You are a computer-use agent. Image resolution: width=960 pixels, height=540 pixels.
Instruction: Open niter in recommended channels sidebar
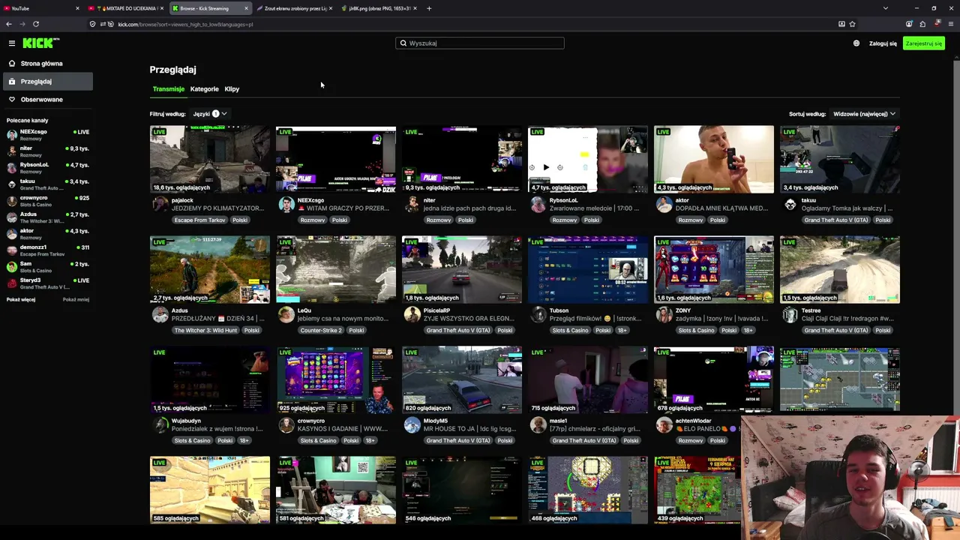point(46,151)
